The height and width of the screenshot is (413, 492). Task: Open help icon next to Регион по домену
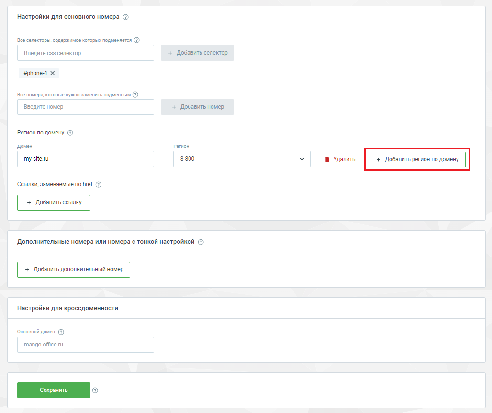70,133
